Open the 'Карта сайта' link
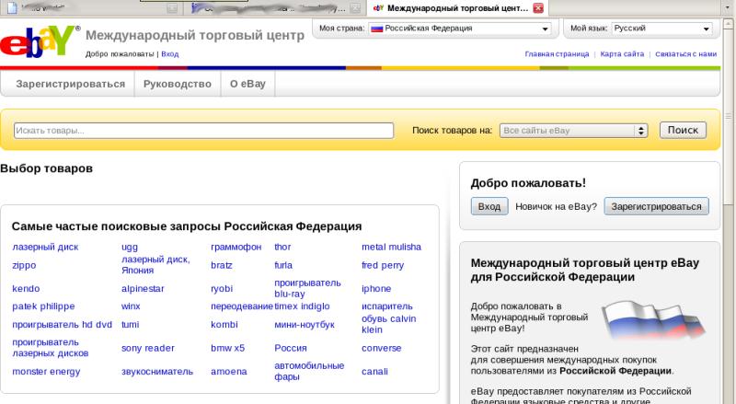736x404 pixels. (x=622, y=54)
